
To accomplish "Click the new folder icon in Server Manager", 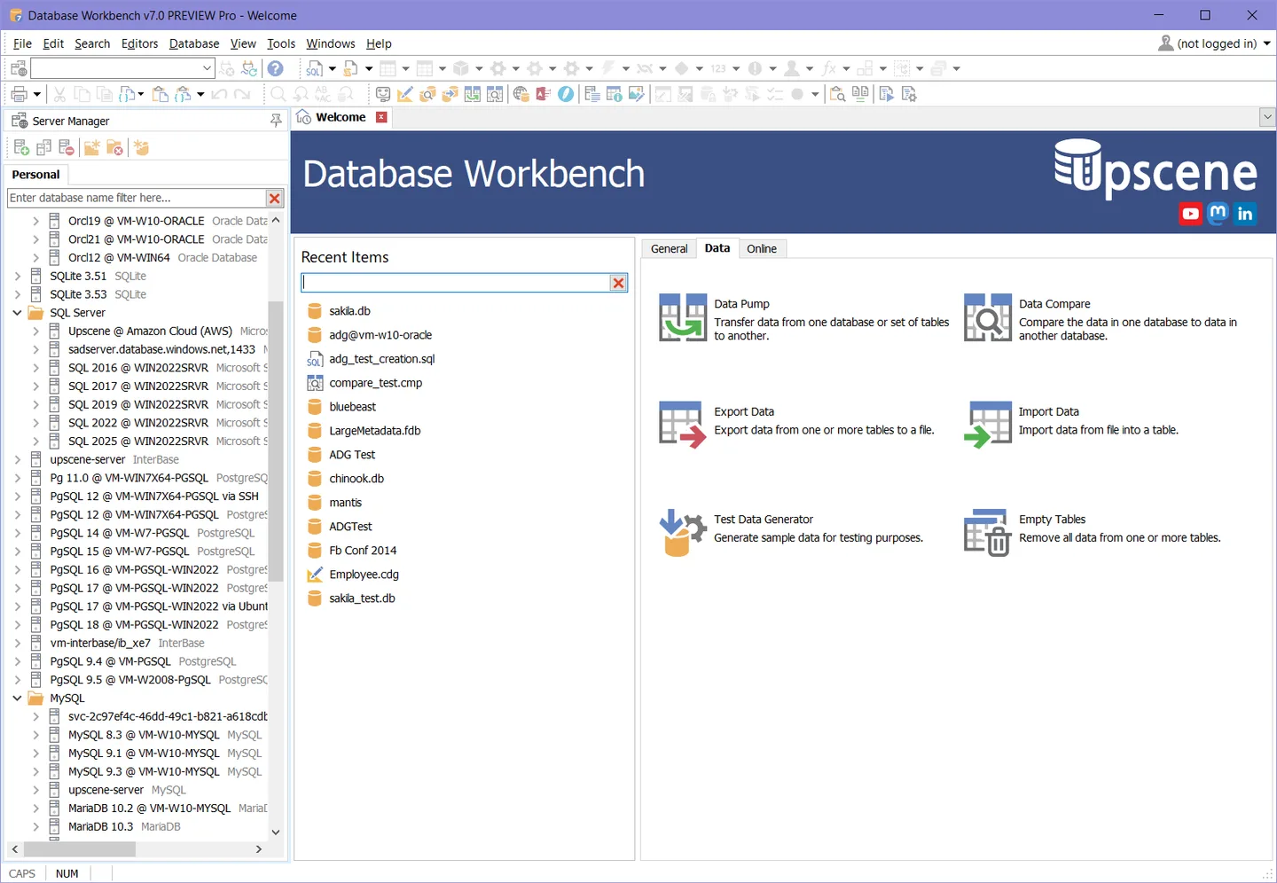I will click(92, 147).
